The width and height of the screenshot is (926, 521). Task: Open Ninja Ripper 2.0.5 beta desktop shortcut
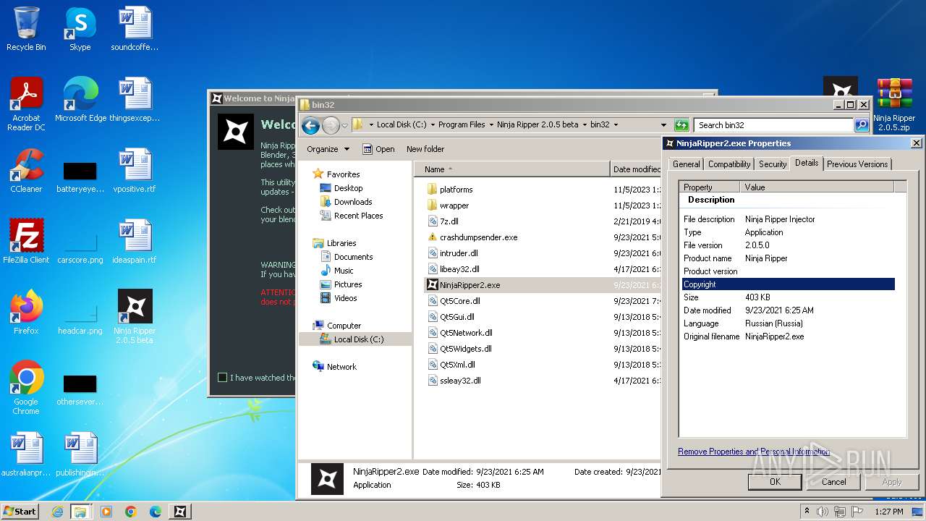[135, 317]
